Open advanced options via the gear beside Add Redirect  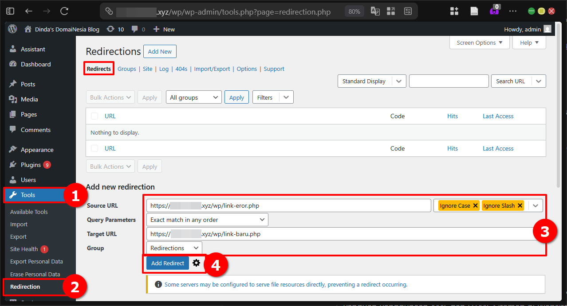[x=197, y=263]
